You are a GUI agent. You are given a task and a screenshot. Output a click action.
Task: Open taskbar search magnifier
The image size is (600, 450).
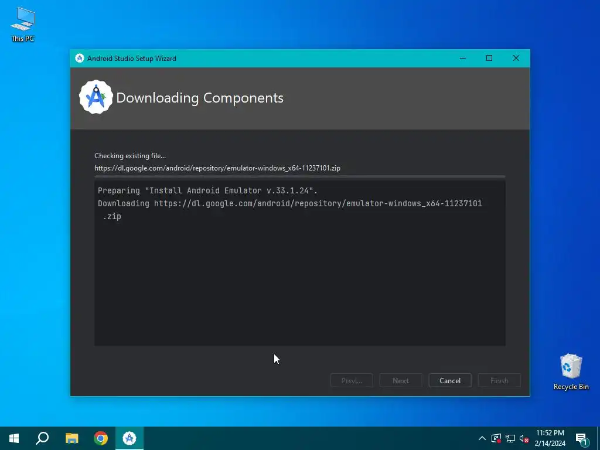42,438
